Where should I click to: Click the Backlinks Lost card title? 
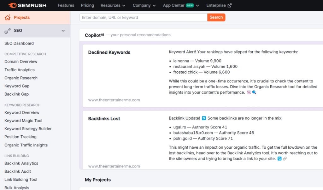[104, 118]
